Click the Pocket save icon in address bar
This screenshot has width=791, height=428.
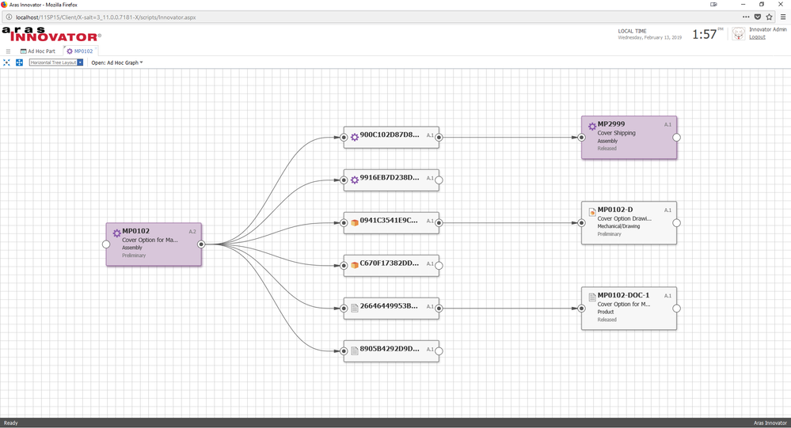click(758, 17)
